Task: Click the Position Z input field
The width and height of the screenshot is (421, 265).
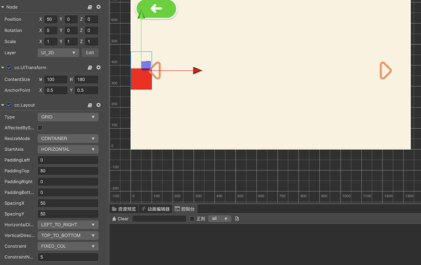Action: (92, 20)
